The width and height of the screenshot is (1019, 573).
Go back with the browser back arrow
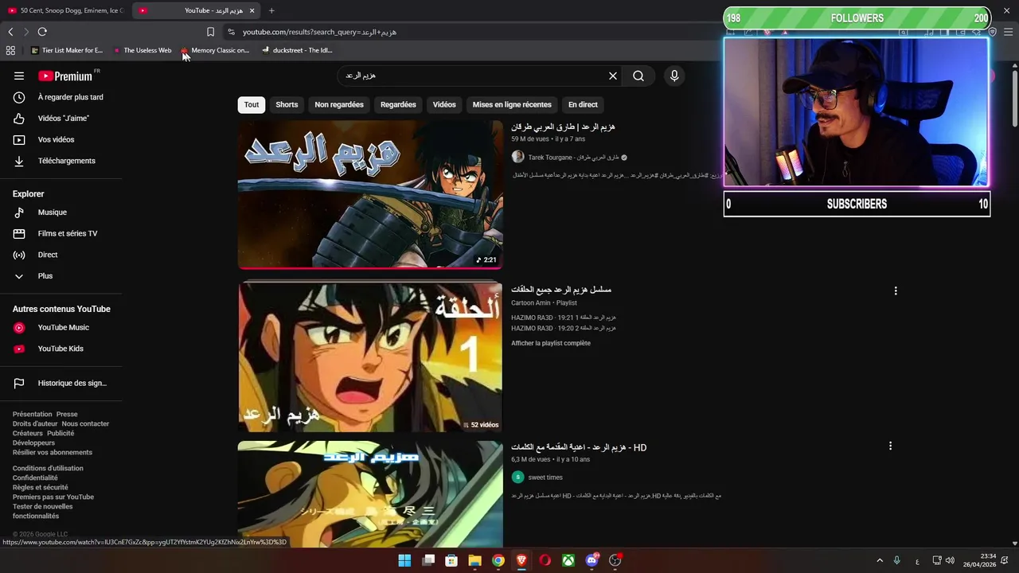pos(10,32)
